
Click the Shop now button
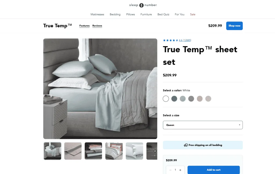coord(234,26)
